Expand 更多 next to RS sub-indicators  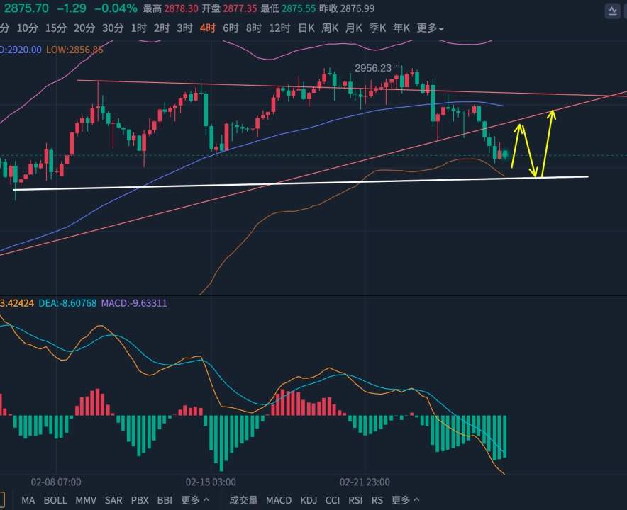point(405,500)
